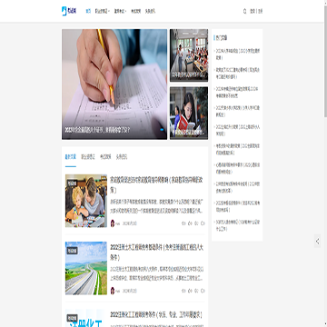
Task: Open the last header navigation item
Action: tap(150, 11)
